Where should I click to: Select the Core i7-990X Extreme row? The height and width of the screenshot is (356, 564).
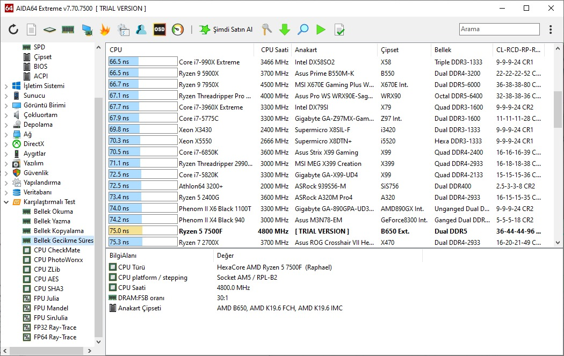point(326,62)
